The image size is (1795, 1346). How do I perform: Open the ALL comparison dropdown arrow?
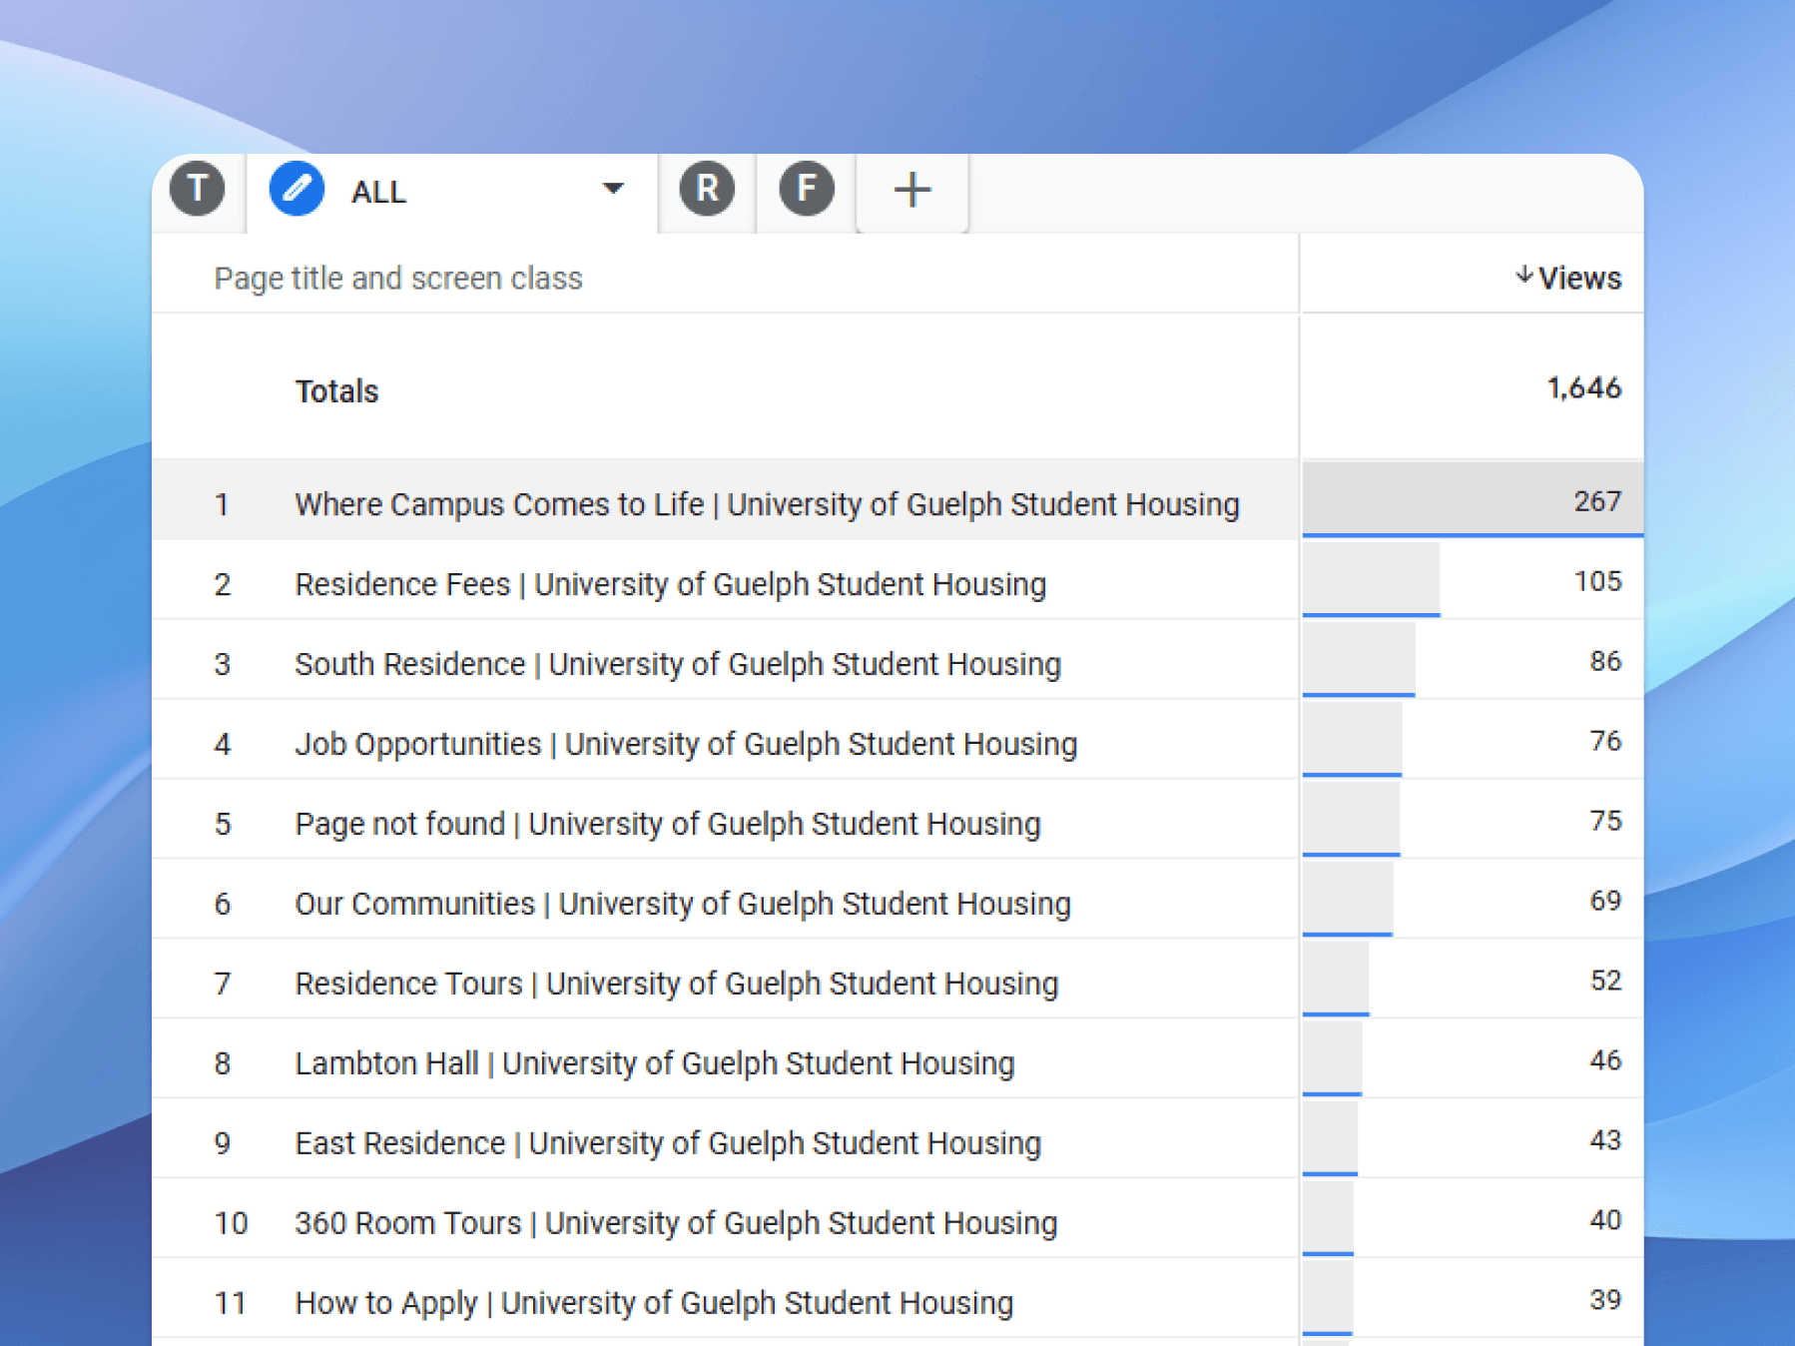[613, 189]
